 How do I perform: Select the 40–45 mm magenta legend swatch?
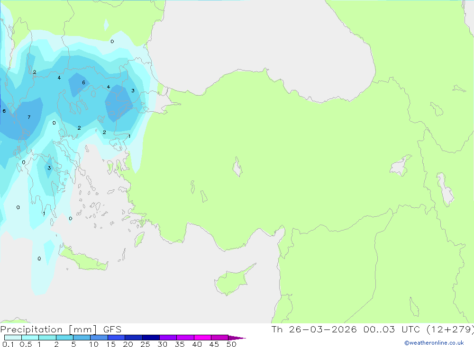202,338
